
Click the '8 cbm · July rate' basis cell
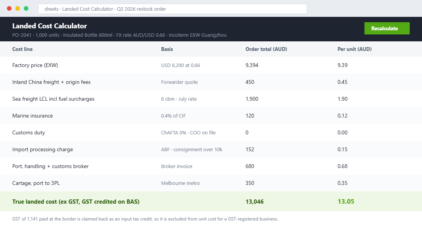pos(179,99)
